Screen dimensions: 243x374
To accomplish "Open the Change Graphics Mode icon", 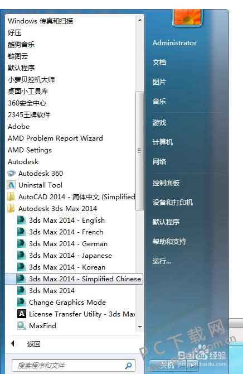I will [x=21, y=302].
